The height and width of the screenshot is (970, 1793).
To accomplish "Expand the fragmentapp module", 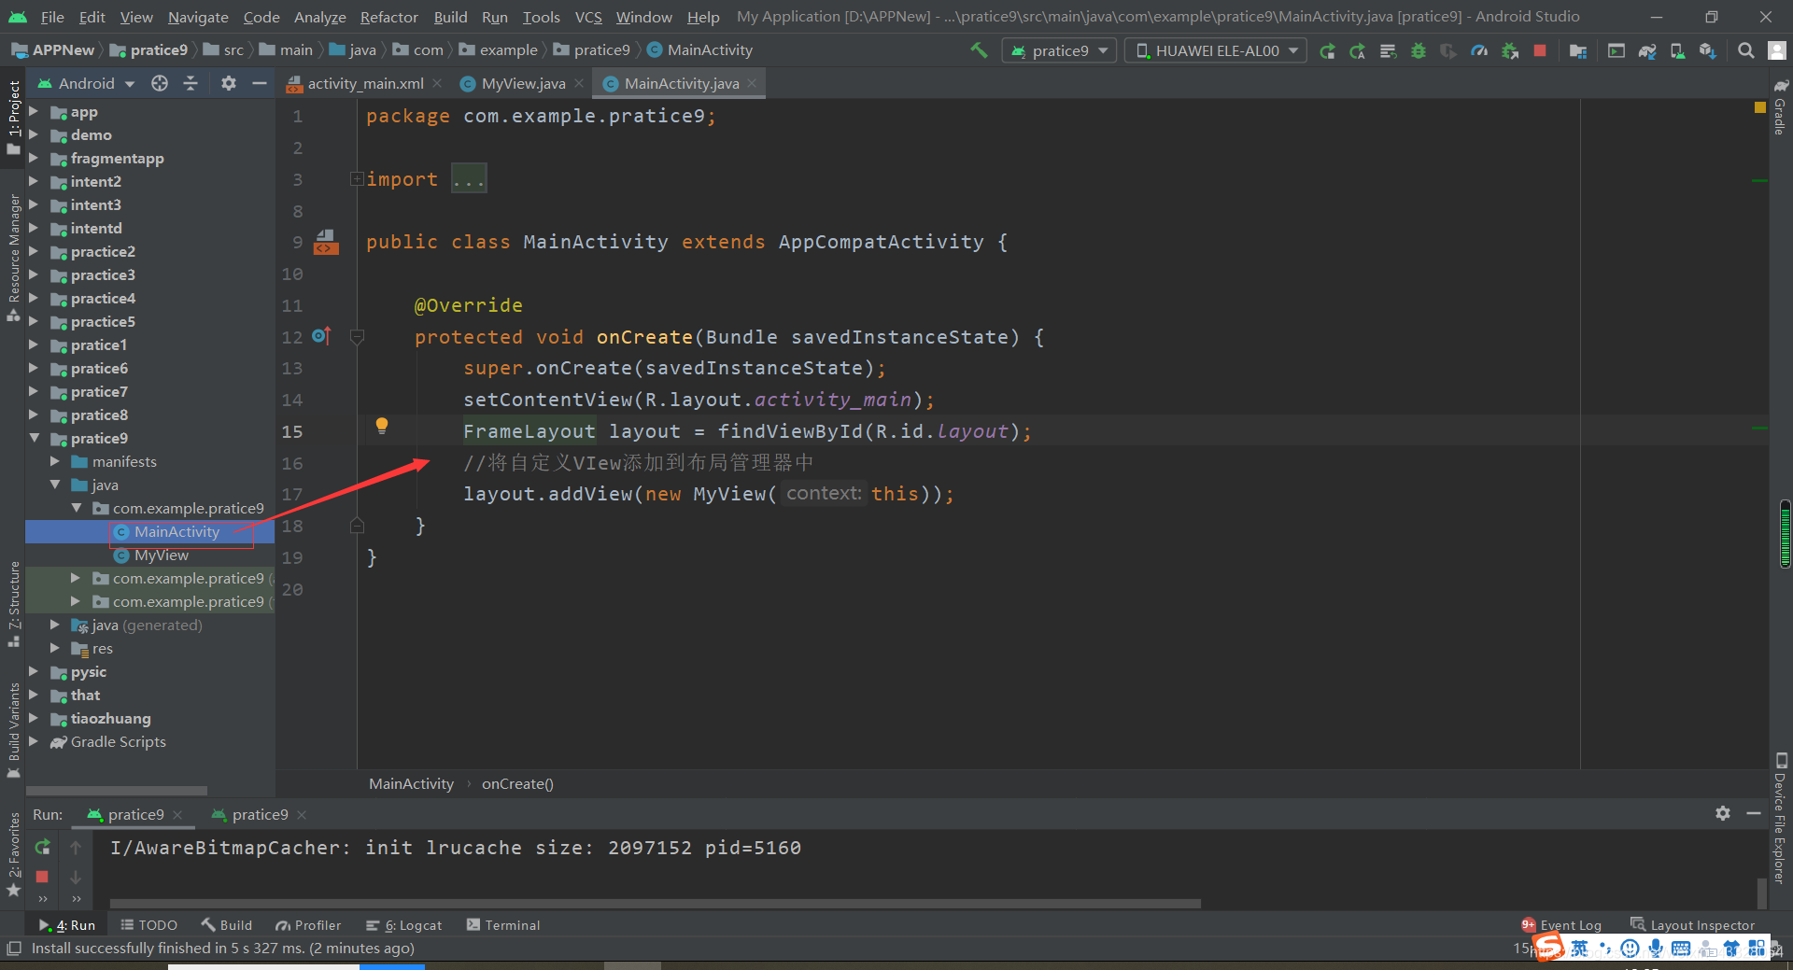I will (35, 158).
